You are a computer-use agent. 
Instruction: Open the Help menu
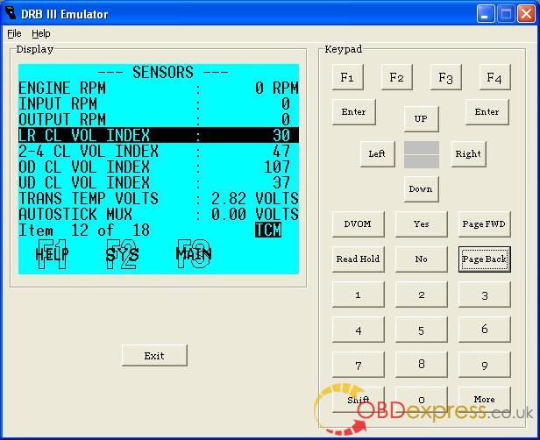click(41, 33)
